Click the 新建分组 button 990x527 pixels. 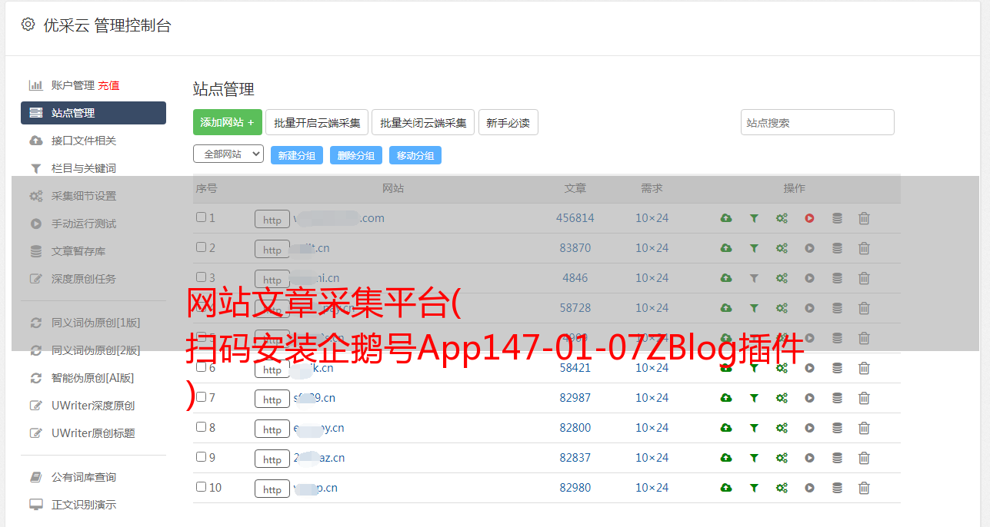(297, 155)
